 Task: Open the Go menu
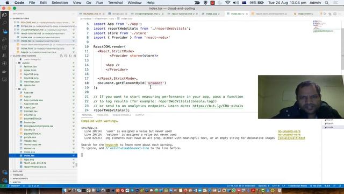tap(89, 3)
